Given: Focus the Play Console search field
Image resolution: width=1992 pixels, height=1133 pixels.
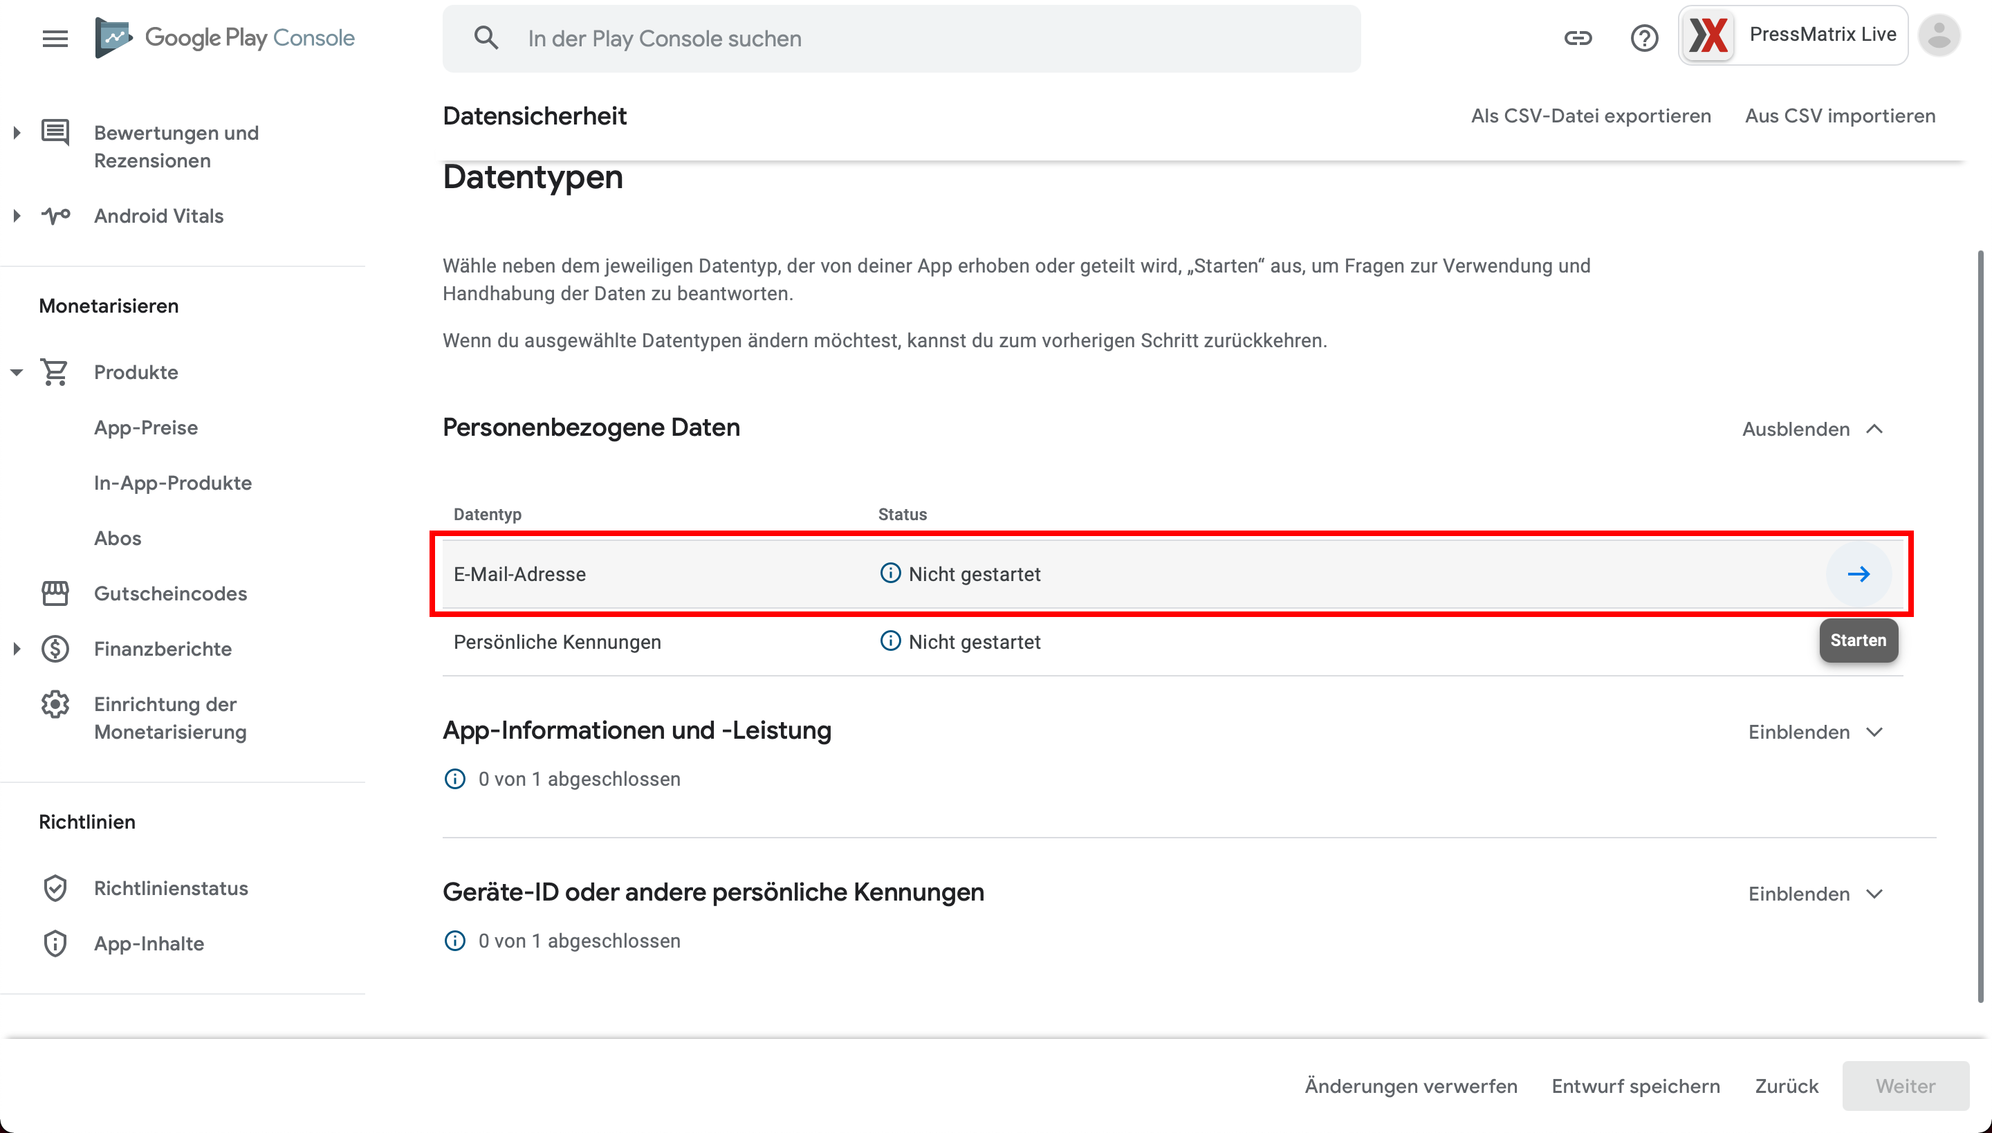Looking at the screenshot, I should (902, 38).
